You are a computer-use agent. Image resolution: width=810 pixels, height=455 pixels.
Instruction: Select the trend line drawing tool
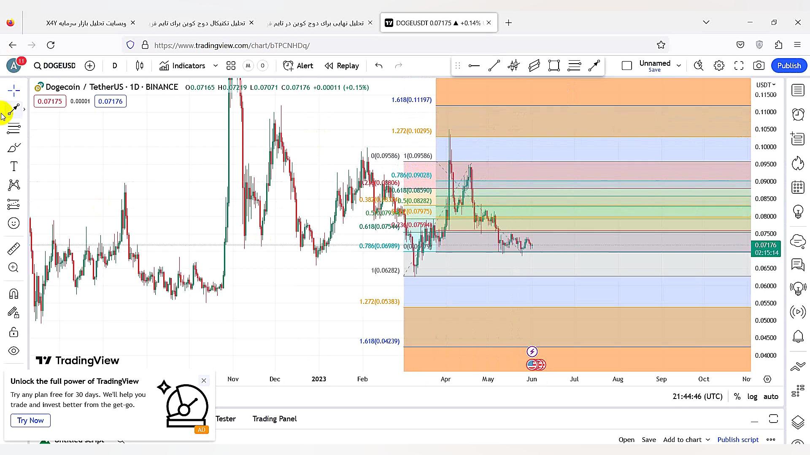tap(13, 110)
